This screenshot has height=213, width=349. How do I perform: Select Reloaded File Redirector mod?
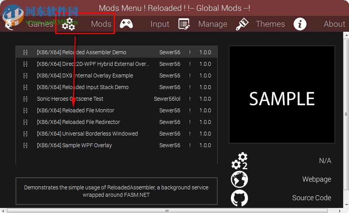[x=117, y=122]
